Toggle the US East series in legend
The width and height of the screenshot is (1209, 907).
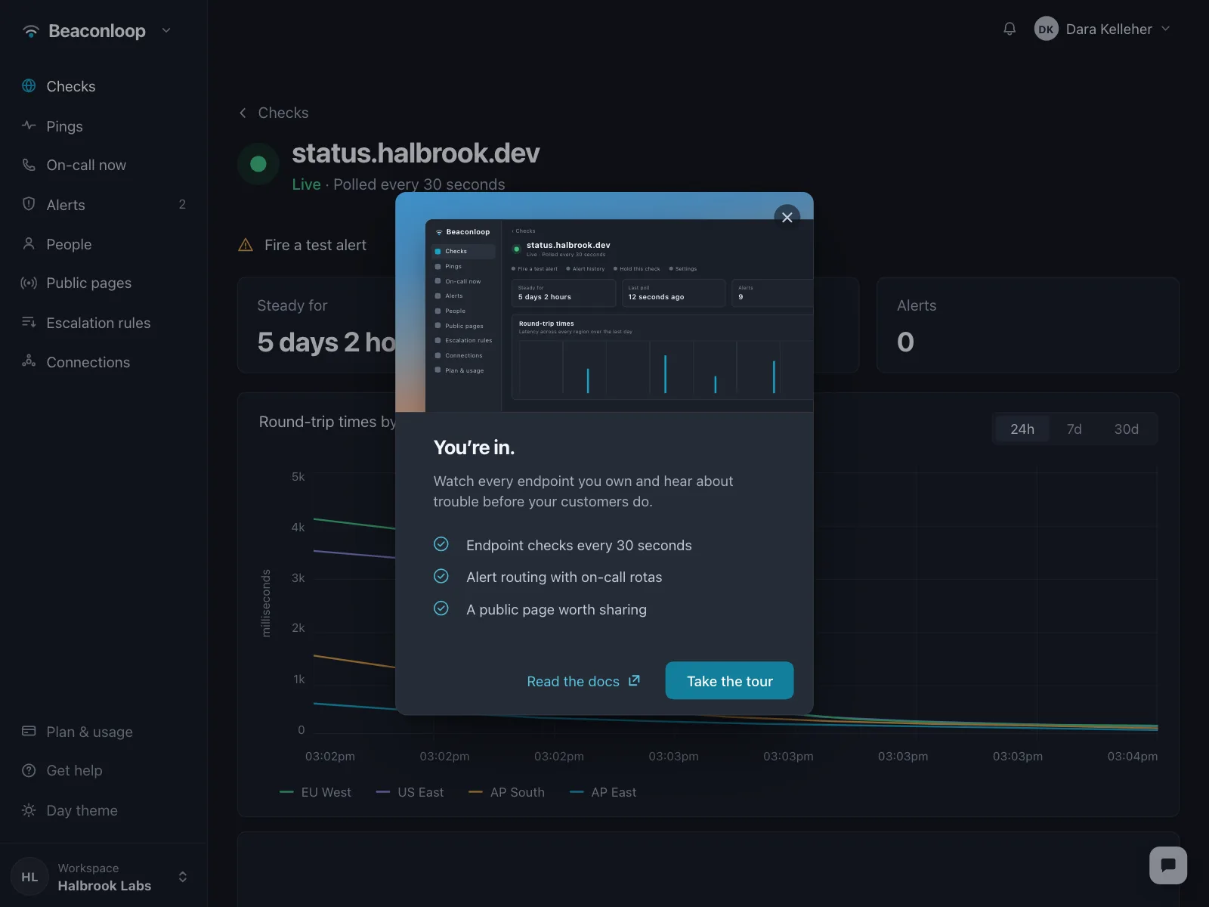pyautogui.click(x=410, y=792)
